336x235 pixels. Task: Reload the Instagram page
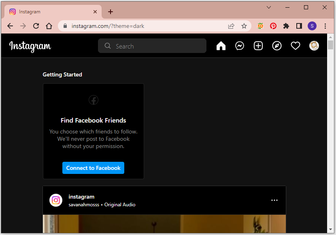[x=36, y=26]
